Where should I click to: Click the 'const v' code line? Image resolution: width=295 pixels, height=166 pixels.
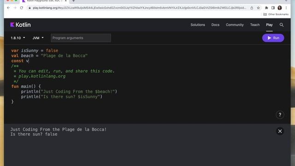[20, 61]
